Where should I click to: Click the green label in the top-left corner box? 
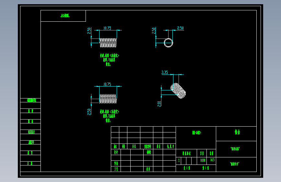point(65,16)
